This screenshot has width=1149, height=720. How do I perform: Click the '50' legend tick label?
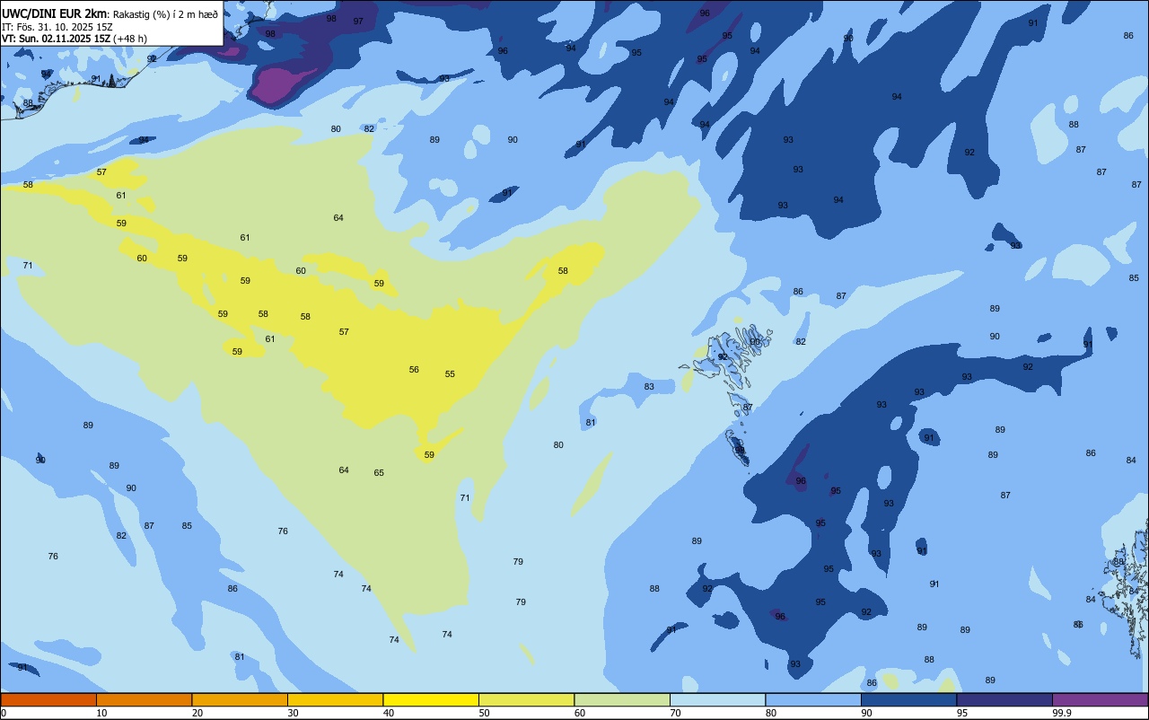[x=484, y=713]
